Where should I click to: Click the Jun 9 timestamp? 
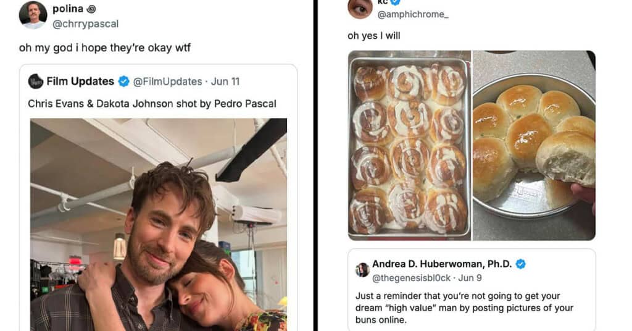coord(470,278)
